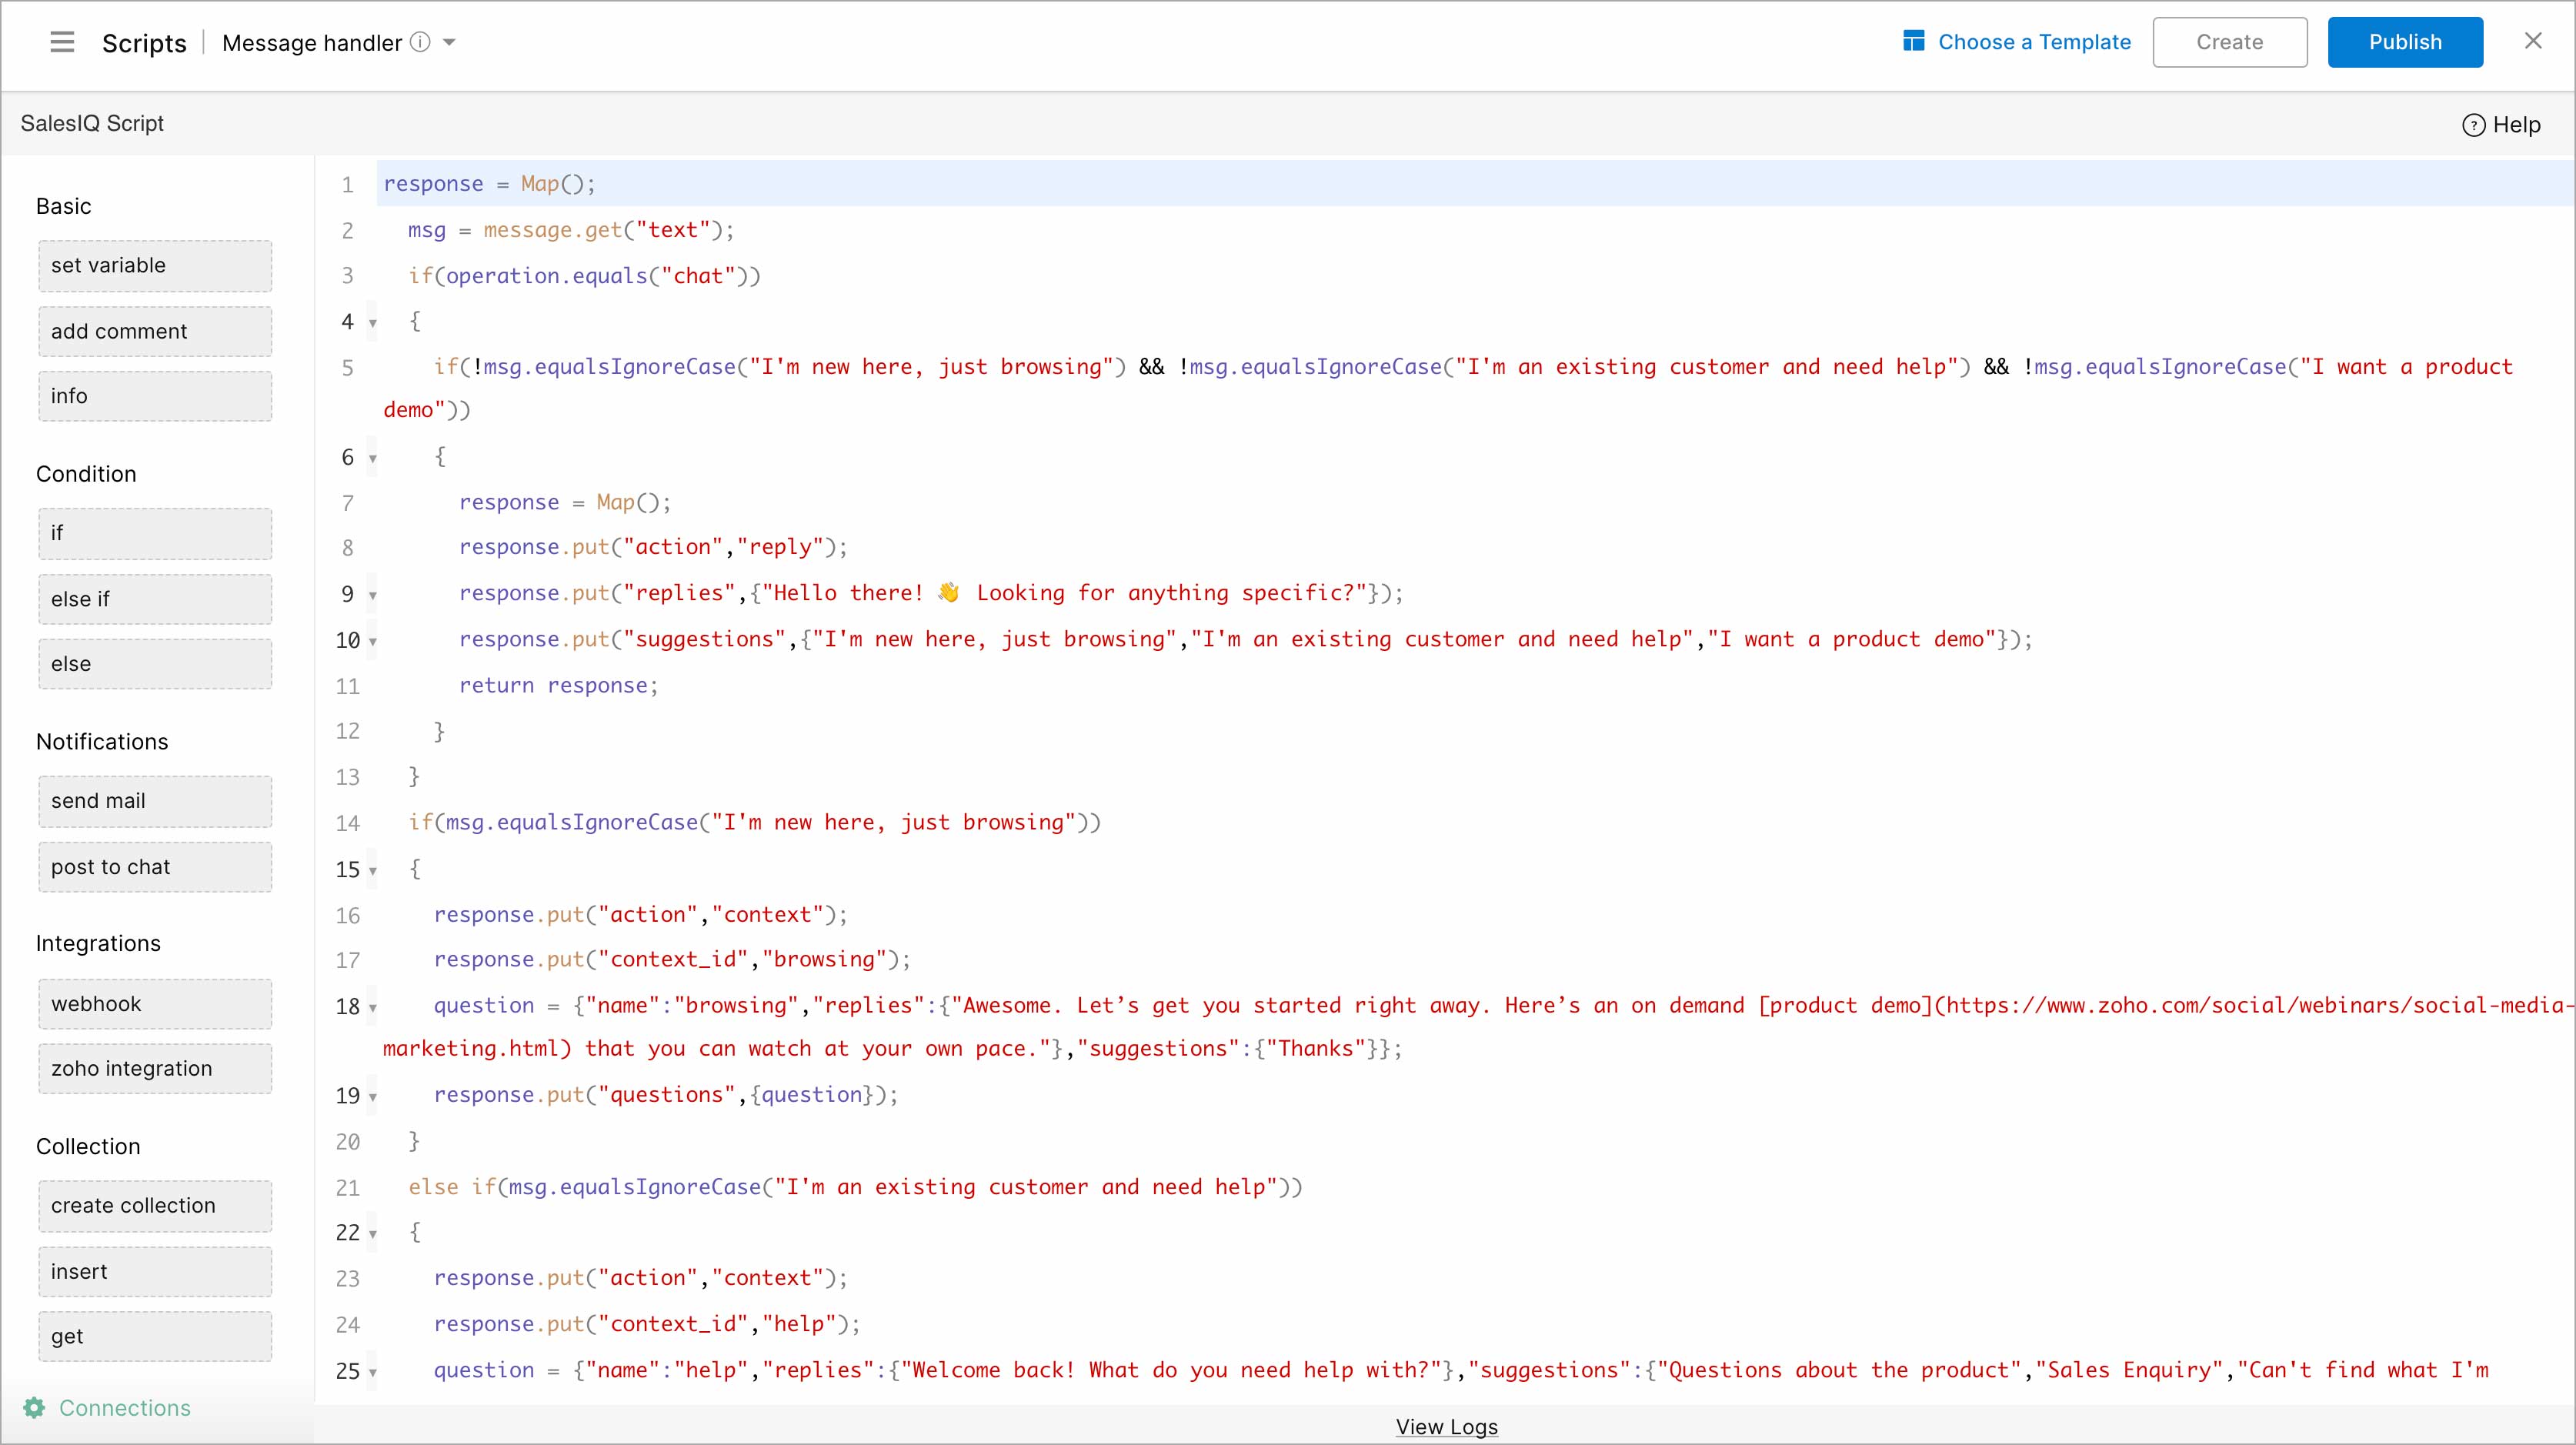Open the Connections panel

123,1407
